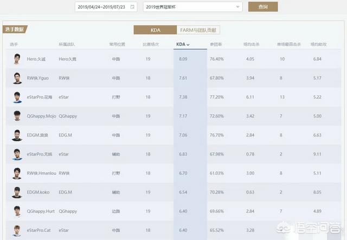Click KDA value 6.54
Image resolution: width=347 pixels, height=240 pixels.
[x=183, y=192]
